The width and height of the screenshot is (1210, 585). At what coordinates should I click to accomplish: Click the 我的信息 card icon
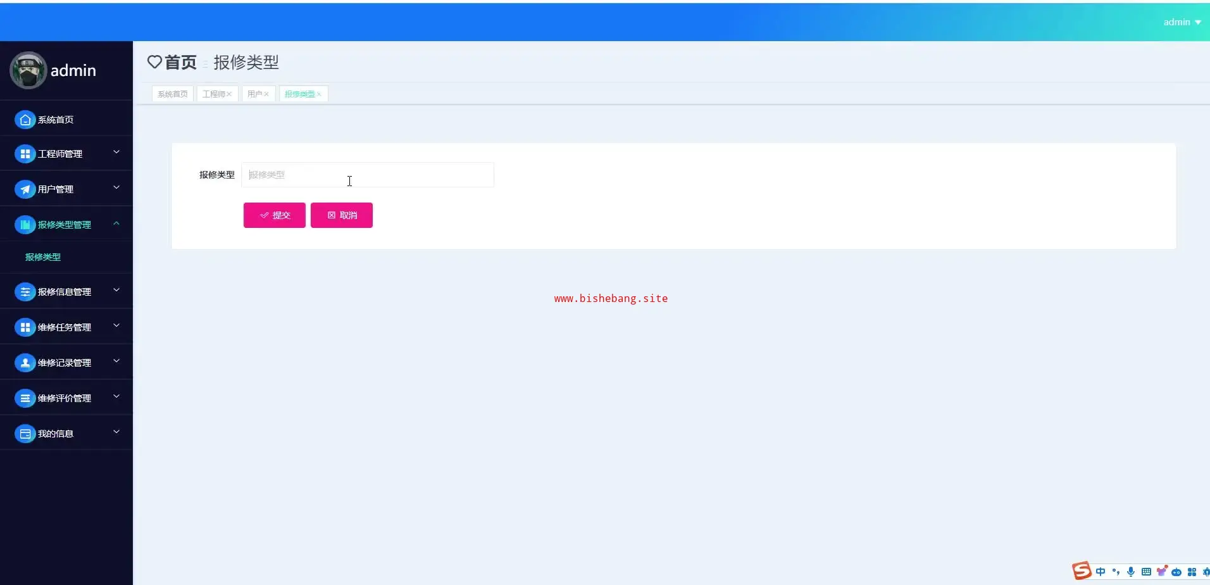tap(25, 434)
